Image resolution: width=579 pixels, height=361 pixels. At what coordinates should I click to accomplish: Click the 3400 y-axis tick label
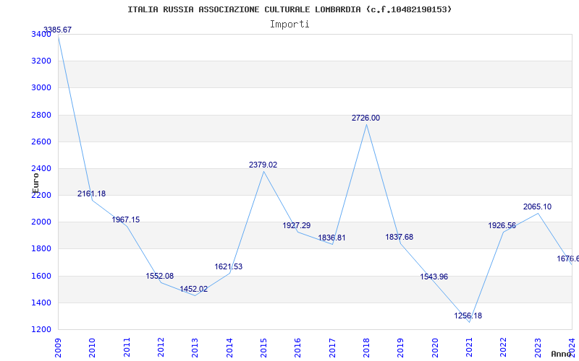tap(41, 34)
